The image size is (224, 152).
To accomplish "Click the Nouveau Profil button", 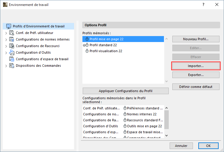I will 196,39.
